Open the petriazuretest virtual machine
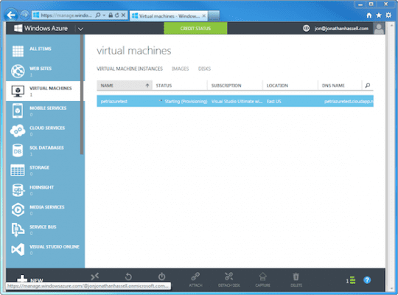Image resolution: width=398 pixels, height=295 pixels. click(x=114, y=101)
